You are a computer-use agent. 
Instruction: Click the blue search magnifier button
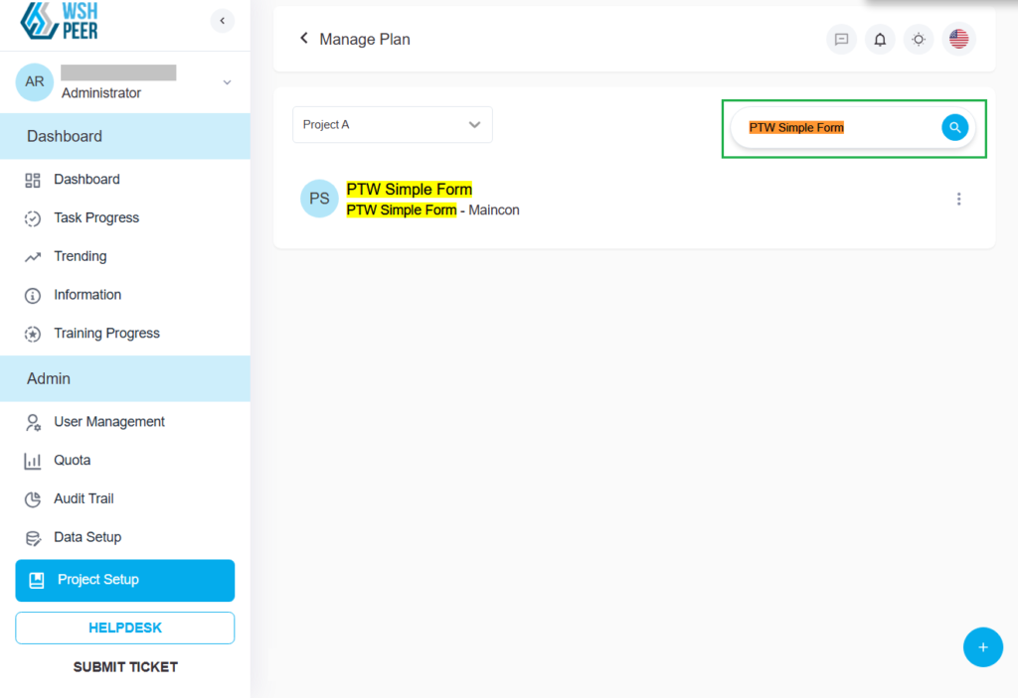pos(954,127)
